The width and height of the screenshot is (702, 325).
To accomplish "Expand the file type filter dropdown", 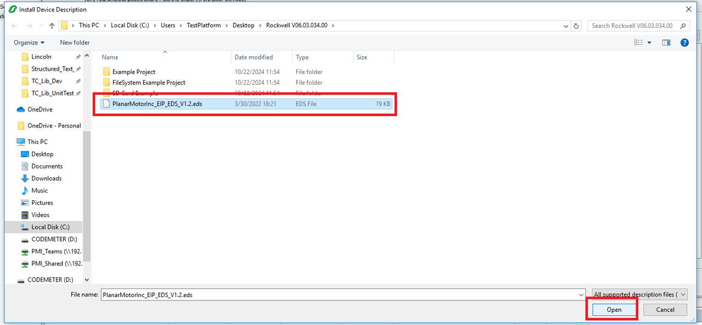I will (x=639, y=294).
